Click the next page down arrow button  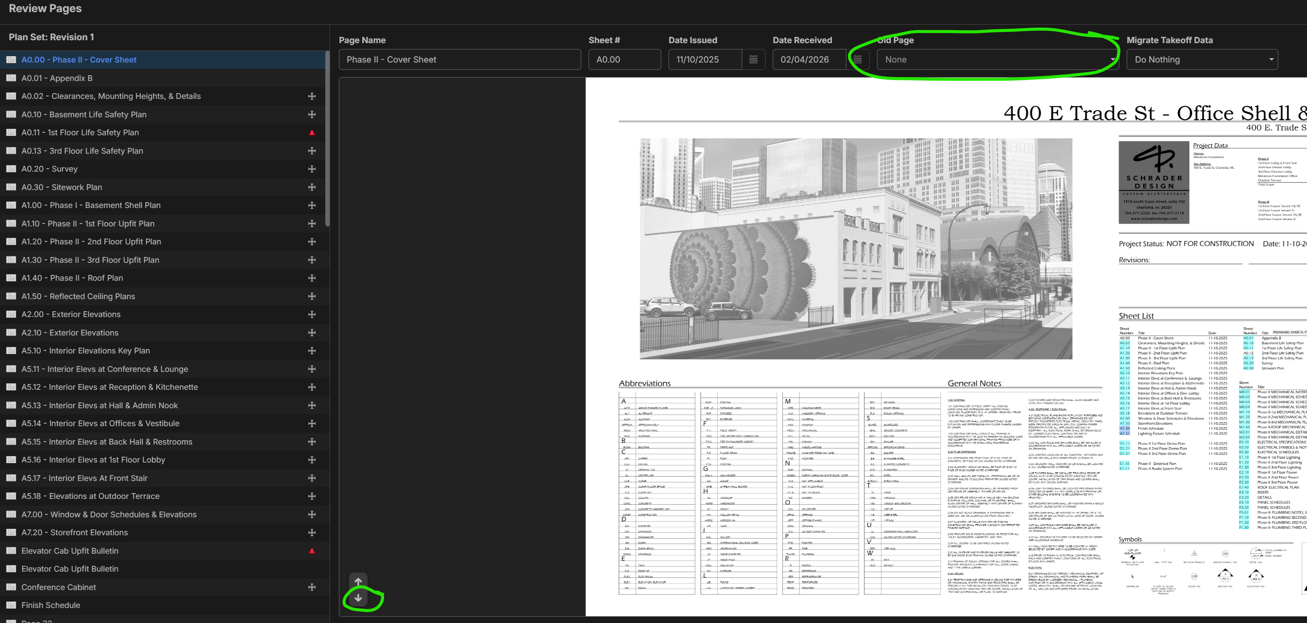pyautogui.click(x=358, y=598)
